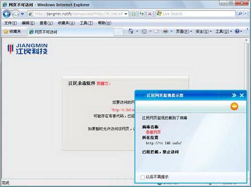Click the Refresh page icon

coord(142,14)
